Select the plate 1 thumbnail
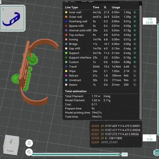 point(12,18)
